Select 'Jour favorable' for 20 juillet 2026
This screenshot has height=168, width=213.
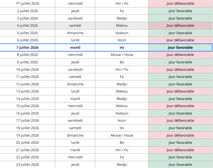pyautogui.click(x=180, y=143)
